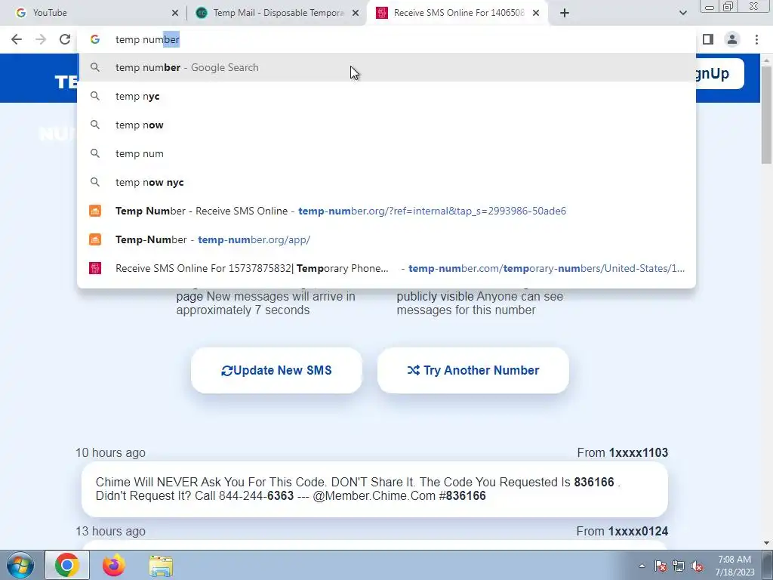Image resolution: width=773 pixels, height=580 pixels.
Task: Open the temp-number.org/app/ suggestion
Action: point(386,239)
